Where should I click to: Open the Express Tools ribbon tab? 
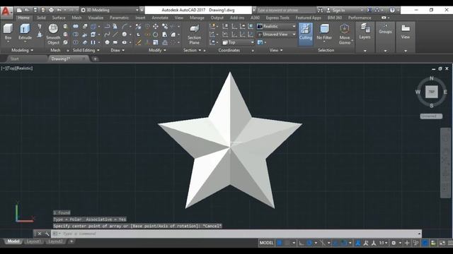[277, 18]
